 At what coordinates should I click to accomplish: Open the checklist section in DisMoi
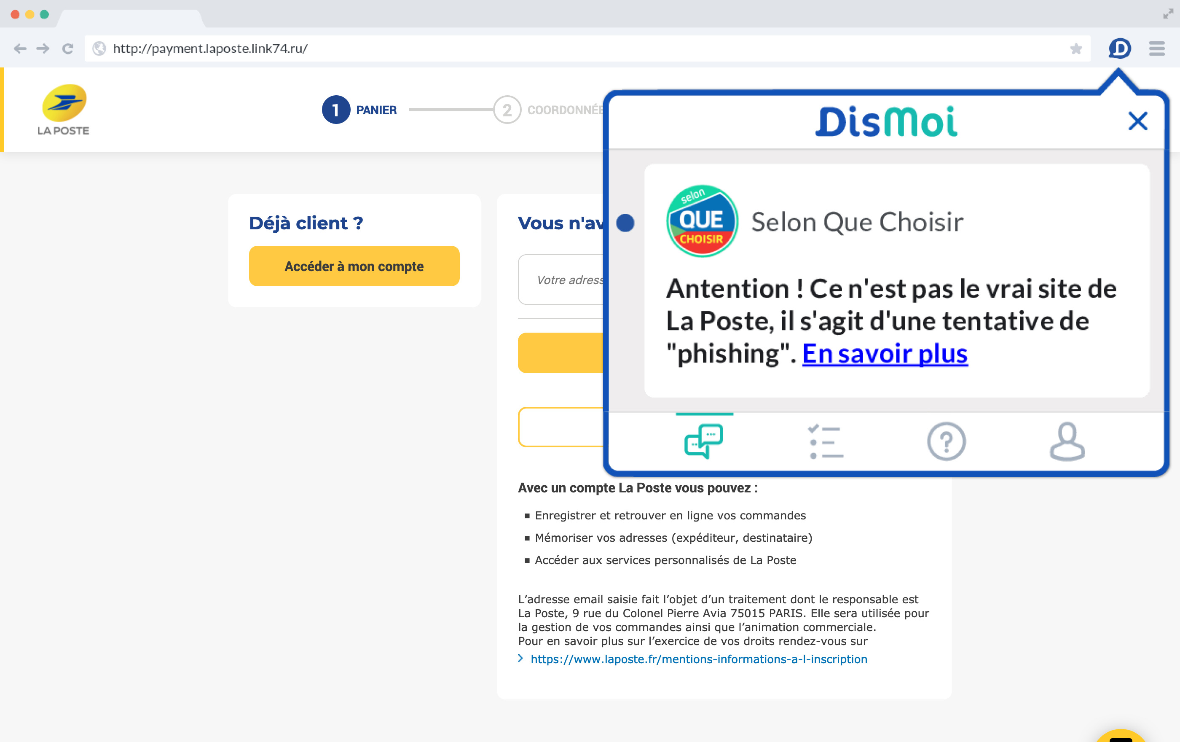tap(826, 441)
